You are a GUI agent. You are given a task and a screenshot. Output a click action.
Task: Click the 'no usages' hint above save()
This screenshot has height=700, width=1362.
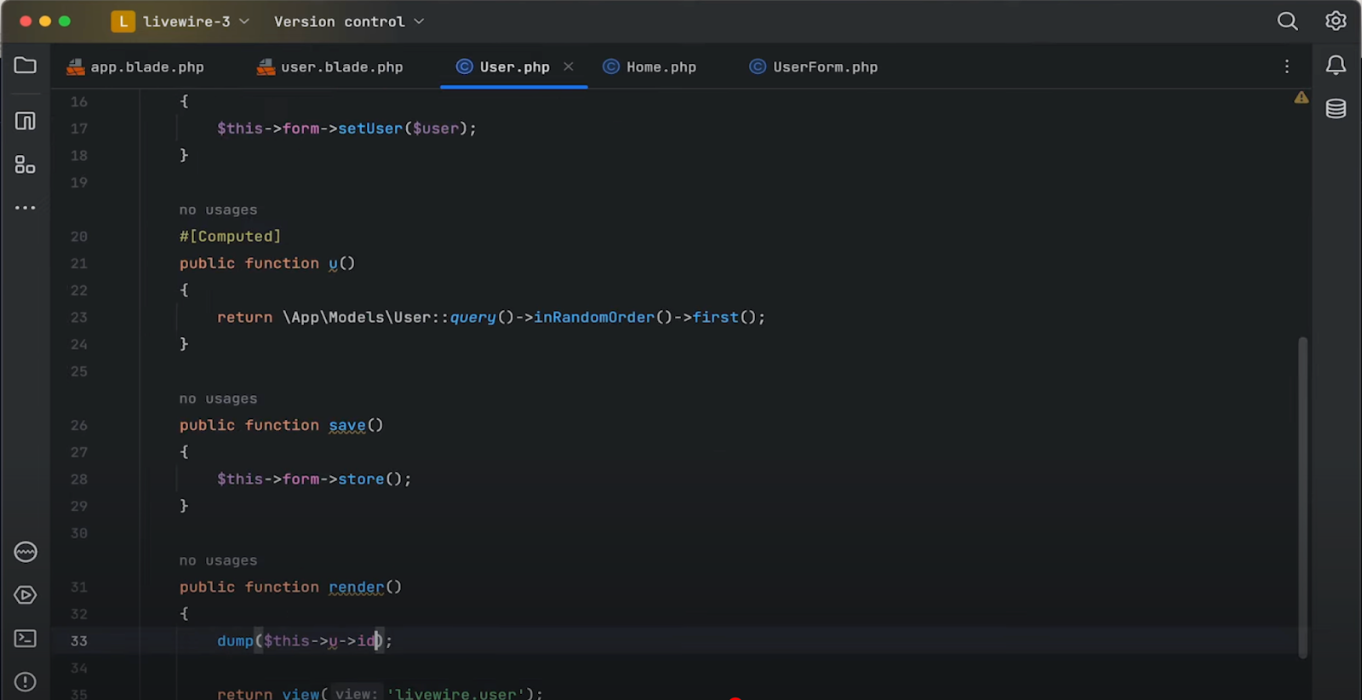pyautogui.click(x=218, y=399)
